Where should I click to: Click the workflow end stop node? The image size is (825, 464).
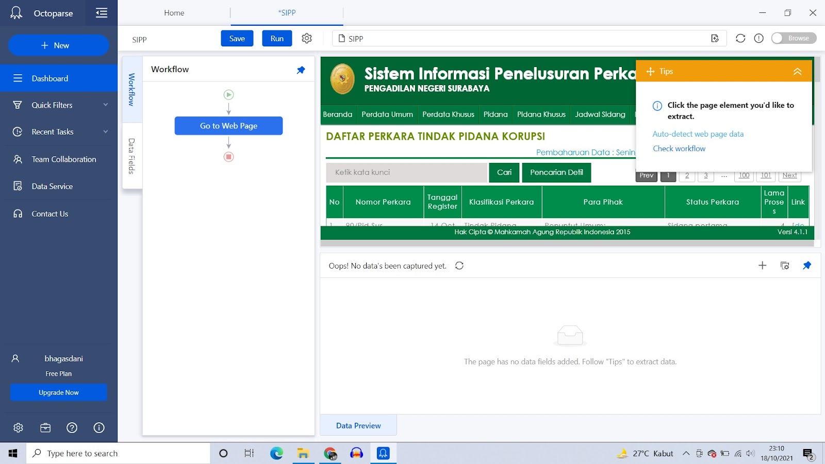[228, 157]
